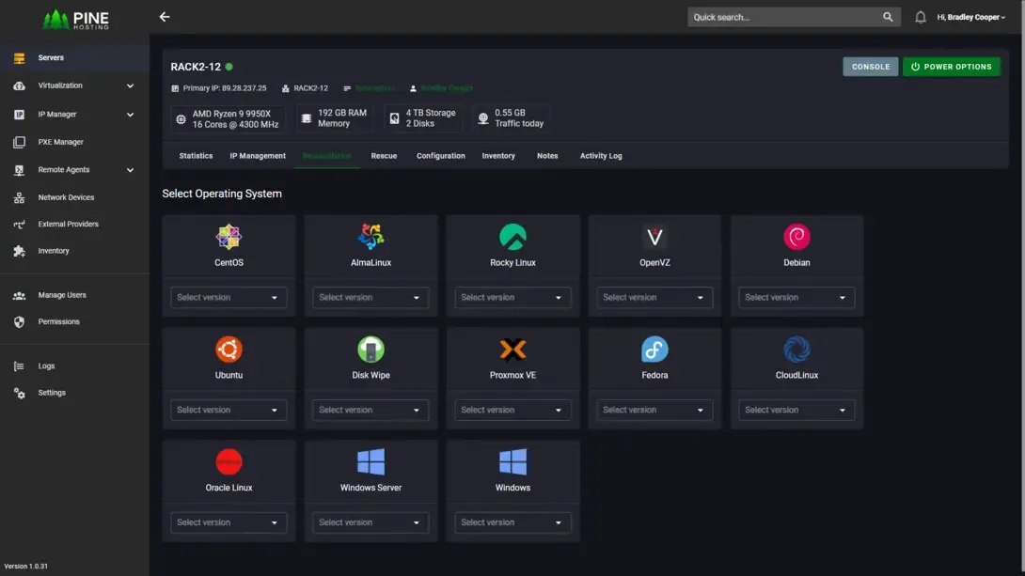The image size is (1025, 576).
Task: Select the Rocky Linux logo
Action: [512, 237]
